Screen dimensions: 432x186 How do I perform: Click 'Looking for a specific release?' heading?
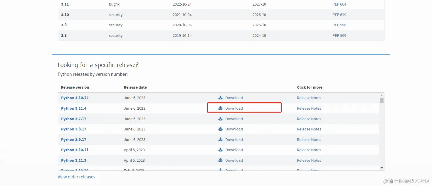(98, 65)
